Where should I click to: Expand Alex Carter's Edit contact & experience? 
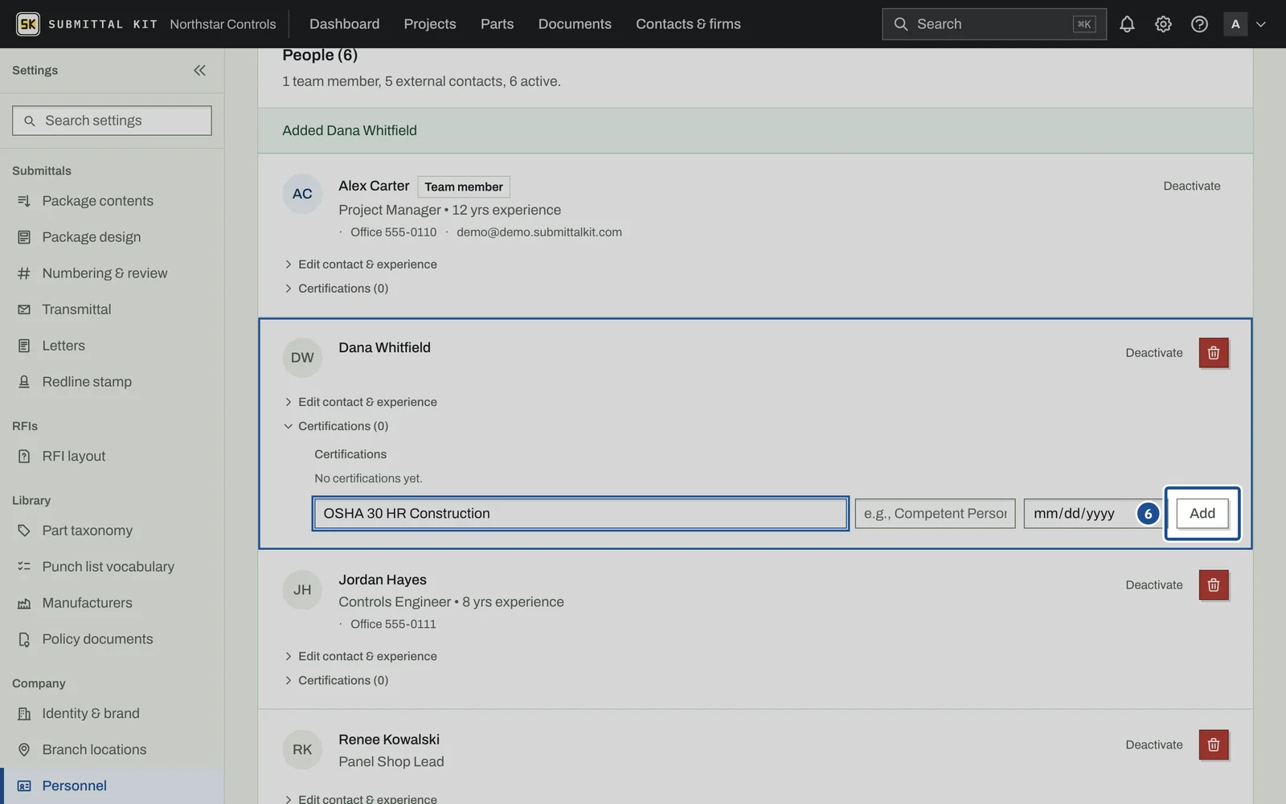(x=361, y=265)
